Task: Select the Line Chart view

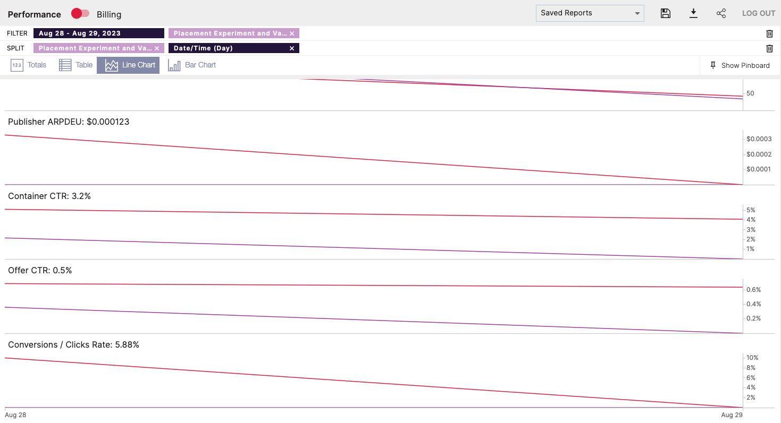Action: (x=128, y=65)
